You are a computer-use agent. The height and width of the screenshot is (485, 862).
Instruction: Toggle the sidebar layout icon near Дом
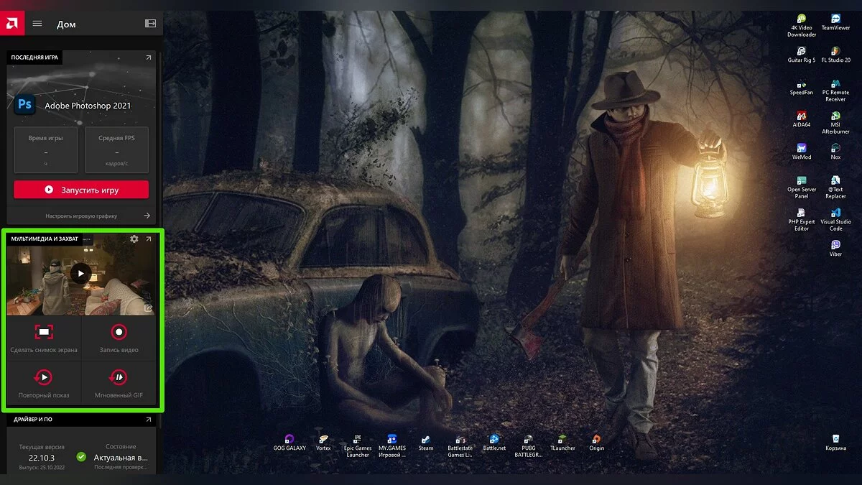pyautogui.click(x=150, y=24)
